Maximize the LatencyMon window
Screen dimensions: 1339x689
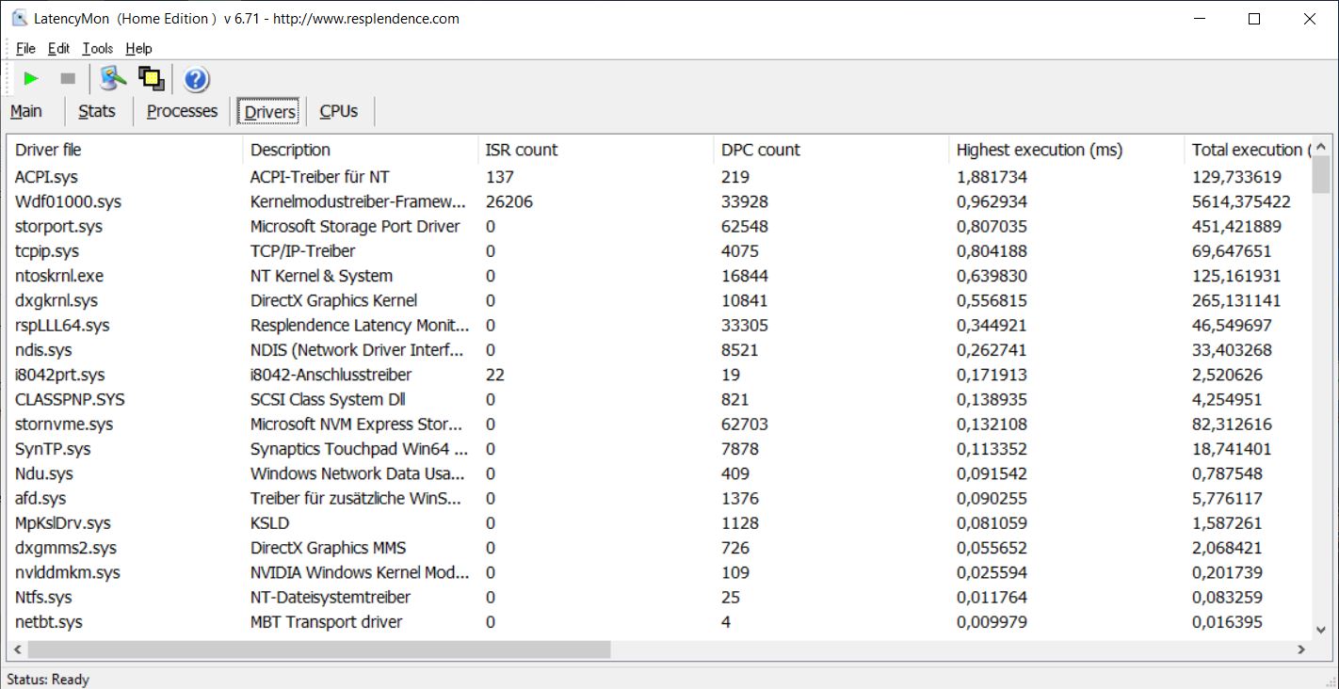1253,19
